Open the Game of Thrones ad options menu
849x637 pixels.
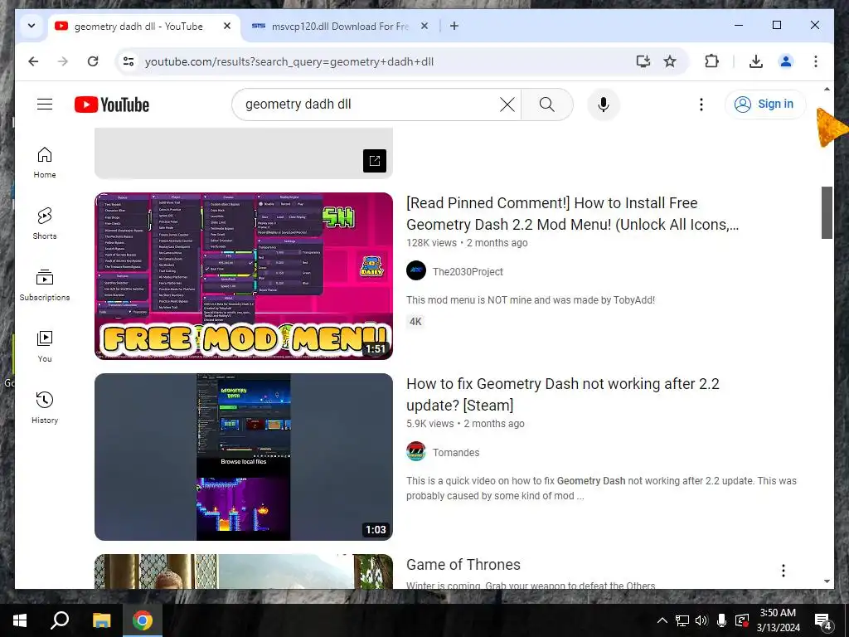point(783,571)
